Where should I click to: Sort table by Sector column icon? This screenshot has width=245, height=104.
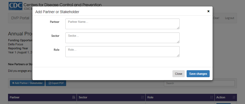click(142, 97)
